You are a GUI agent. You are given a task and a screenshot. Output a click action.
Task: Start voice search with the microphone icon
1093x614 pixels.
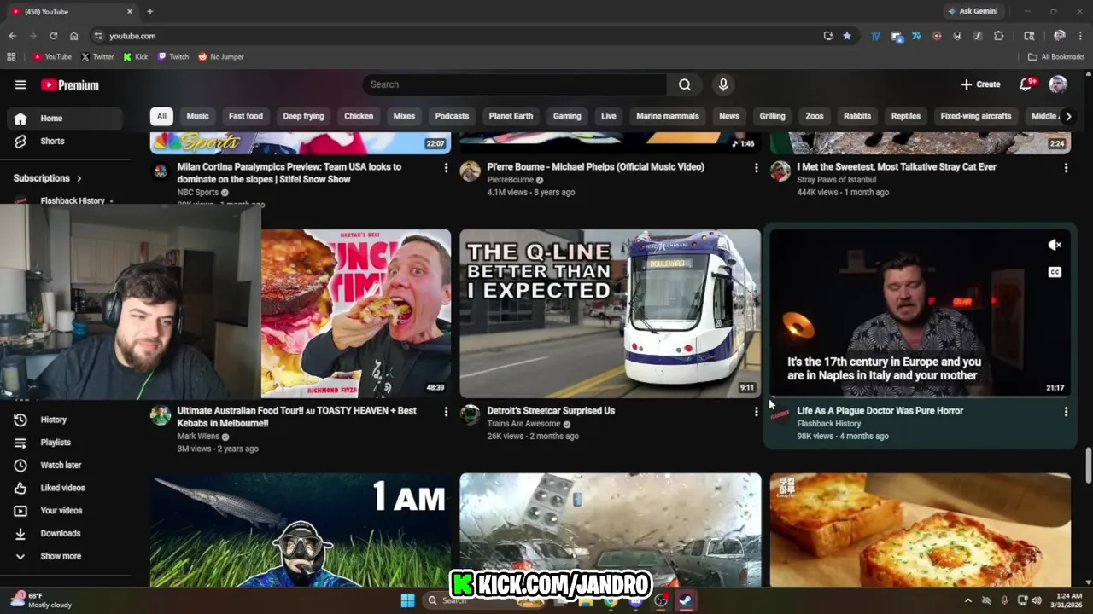click(723, 84)
